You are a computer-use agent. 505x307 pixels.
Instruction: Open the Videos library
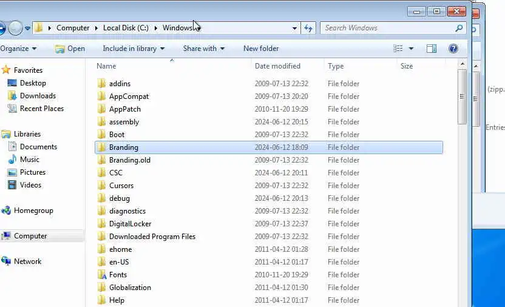[30, 185]
